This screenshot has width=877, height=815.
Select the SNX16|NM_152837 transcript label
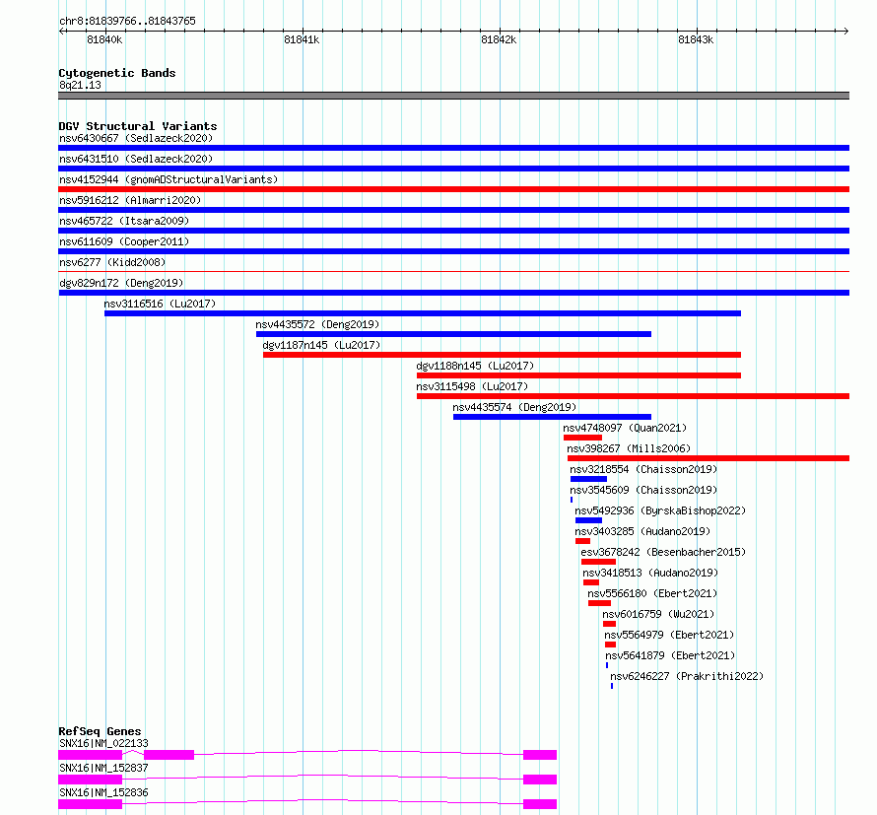(x=104, y=768)
